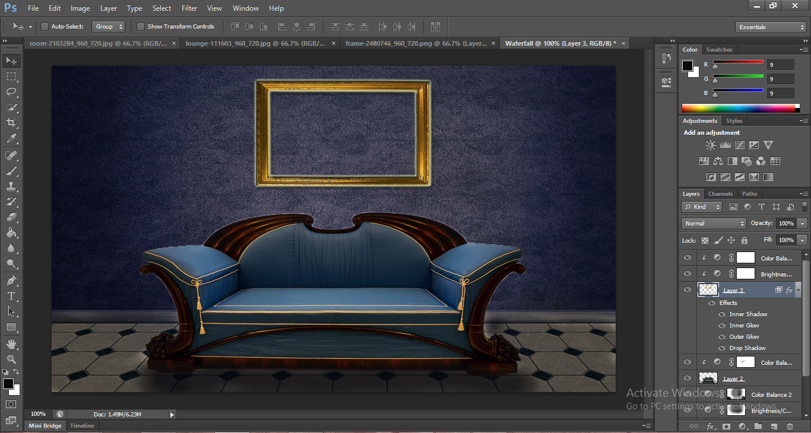Switch to the Swatches tab
This screenshot has height=433, width=811.
pyautogui.click(x=719, y=50)
